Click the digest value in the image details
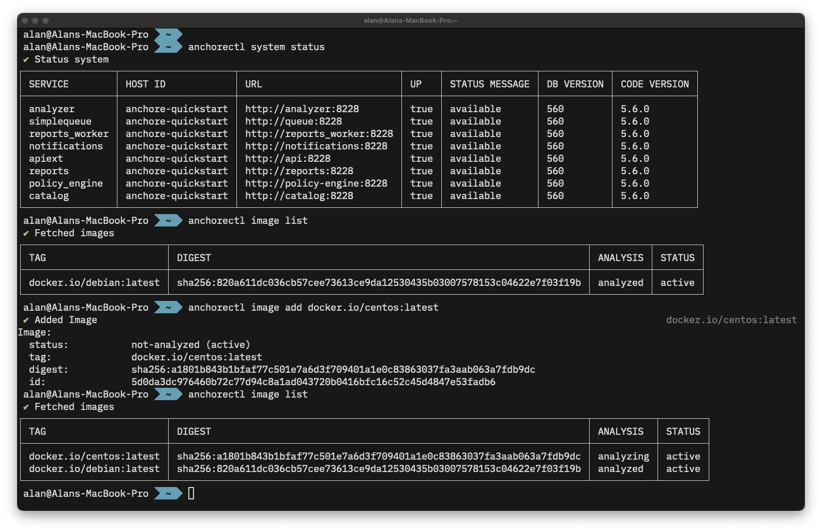This screenshot has height=532, width=822. coord(333,370)
